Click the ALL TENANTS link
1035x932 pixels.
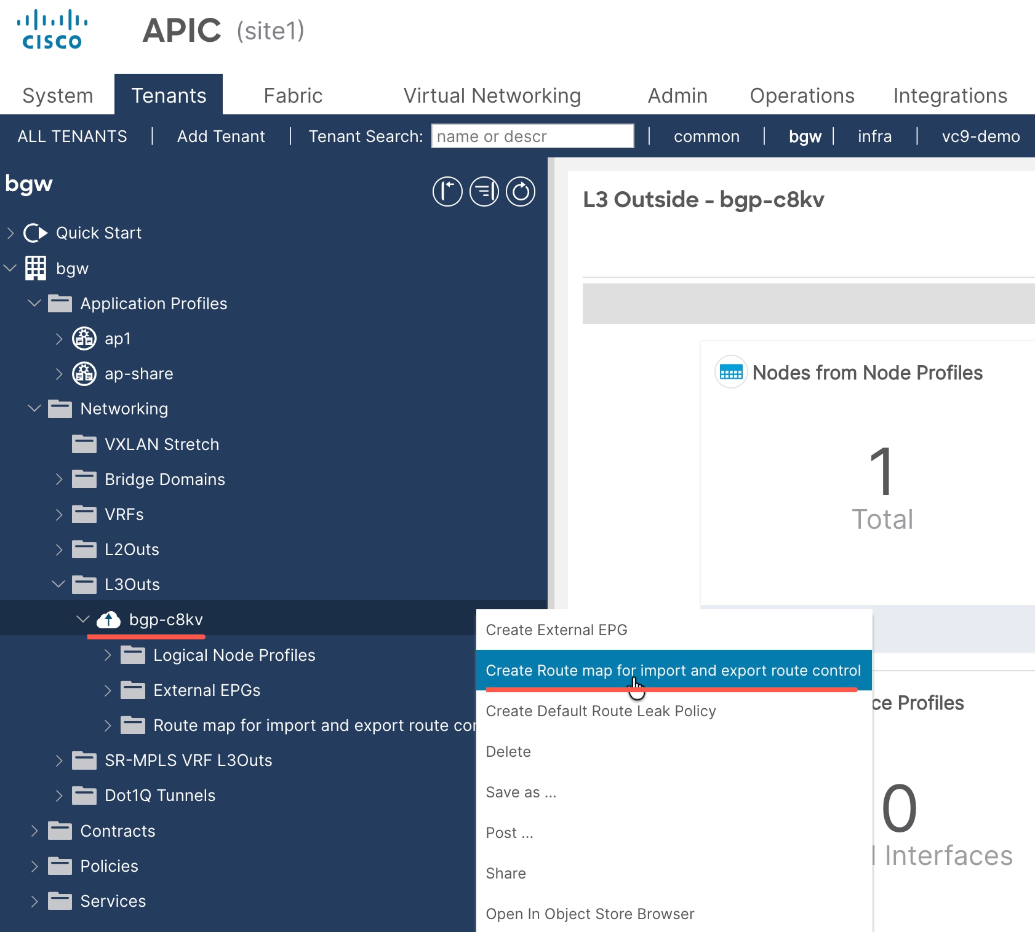(x=72, y=136)
